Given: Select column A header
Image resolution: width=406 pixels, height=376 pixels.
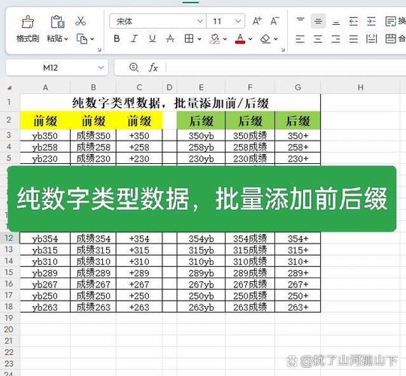Looking at the screenshot, I should point(45,87).
